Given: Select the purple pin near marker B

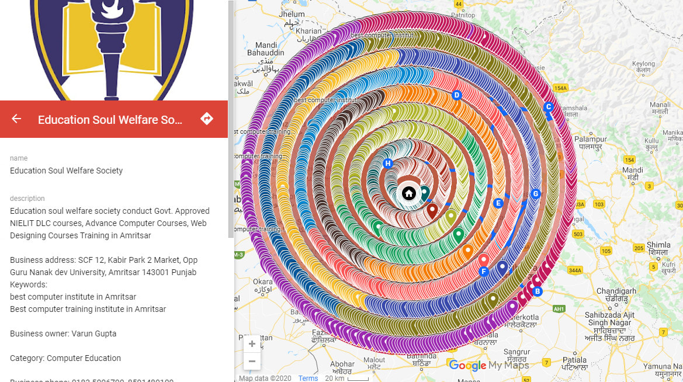Looking at the screenshot, I should (512, 307).
